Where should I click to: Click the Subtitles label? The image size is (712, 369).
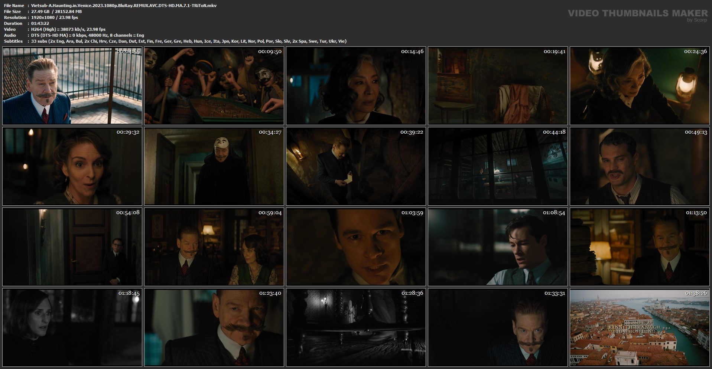(13, 41)
